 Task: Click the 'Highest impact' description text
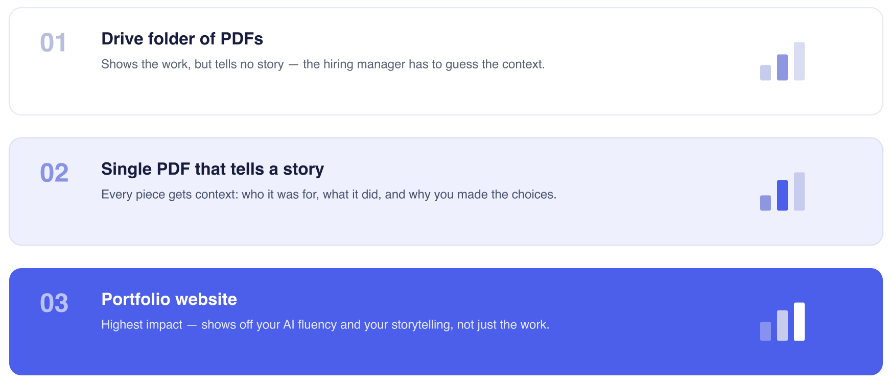[325, 325]
